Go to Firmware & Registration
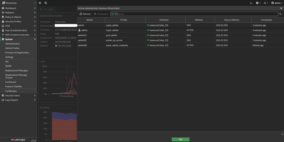 17,53
